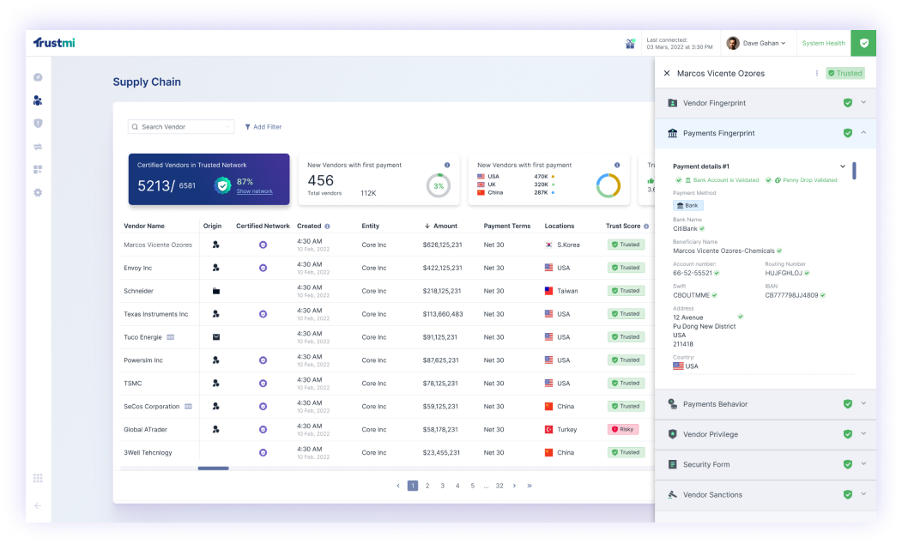Image resolution: width=902 pixels, height=544 pixels.
Task: Click the Trusted badge in the panel header
Action: [845, 73]
